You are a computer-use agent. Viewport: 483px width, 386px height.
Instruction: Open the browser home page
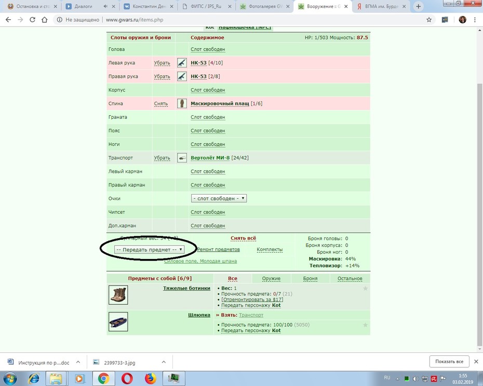[45, 20]
